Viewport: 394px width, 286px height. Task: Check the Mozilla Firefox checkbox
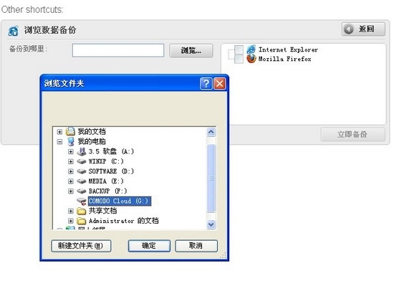click(x=239, y=59)
